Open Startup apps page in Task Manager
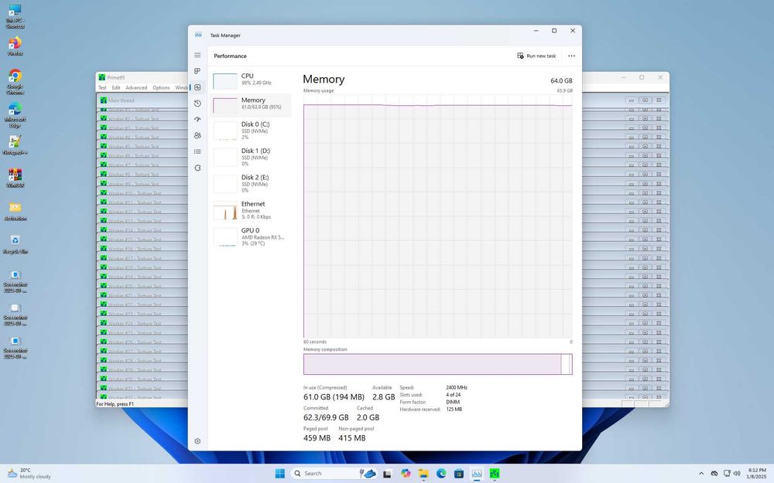774x483 pixels. (x=197, y=119)
